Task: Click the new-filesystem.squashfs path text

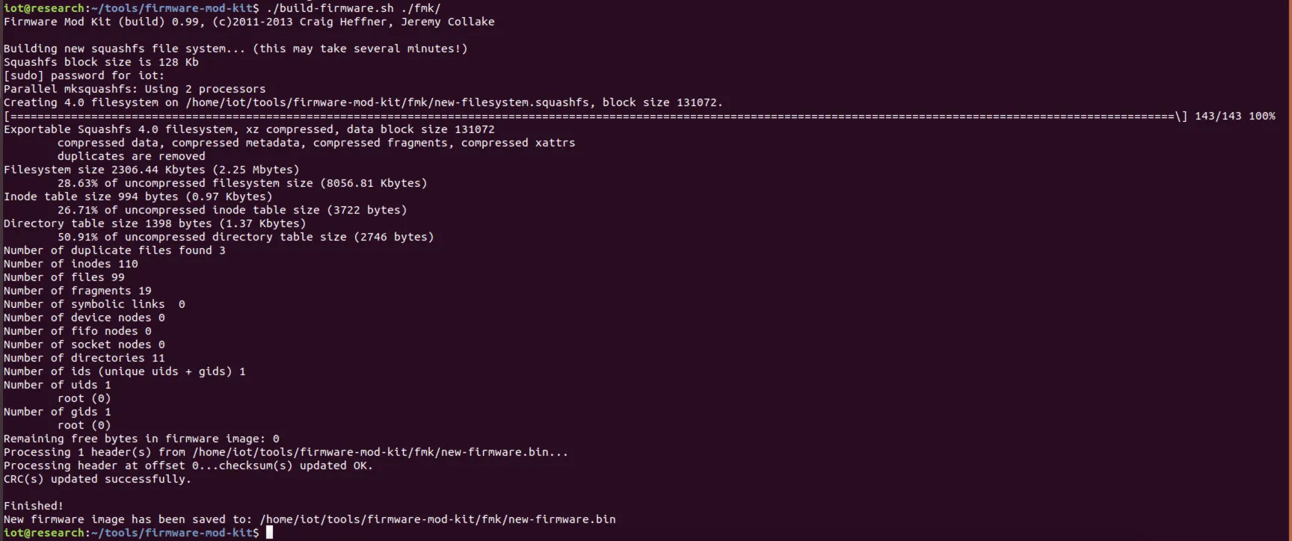Action: tap(387, 102)
